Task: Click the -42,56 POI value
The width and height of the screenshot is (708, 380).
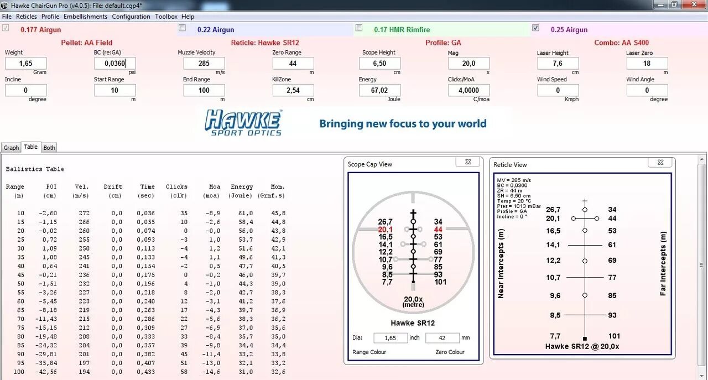Action: point(45,372)
